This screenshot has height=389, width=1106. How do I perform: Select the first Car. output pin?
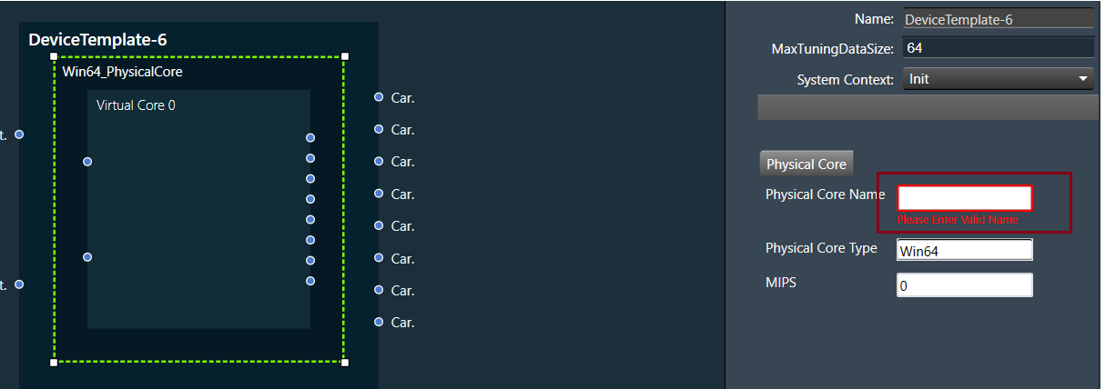[x=379, y=97]
